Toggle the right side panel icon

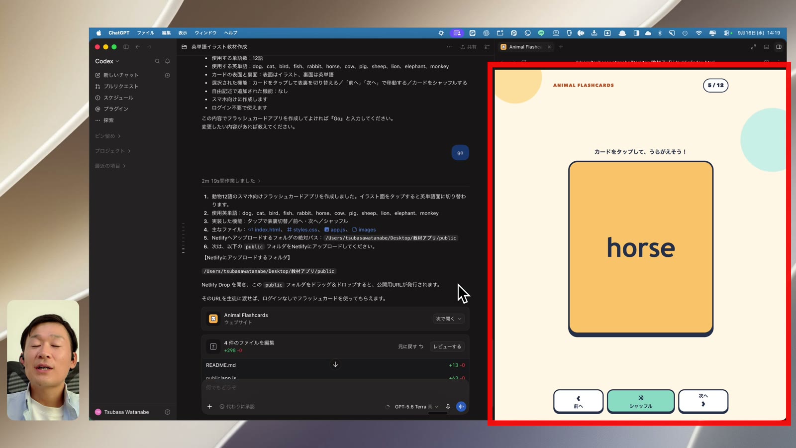[779, 47]
